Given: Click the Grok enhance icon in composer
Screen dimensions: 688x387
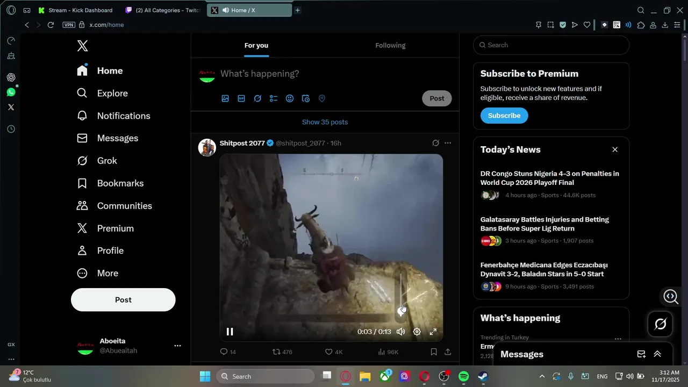Looking at the screenshot, I should pos(257,98).
